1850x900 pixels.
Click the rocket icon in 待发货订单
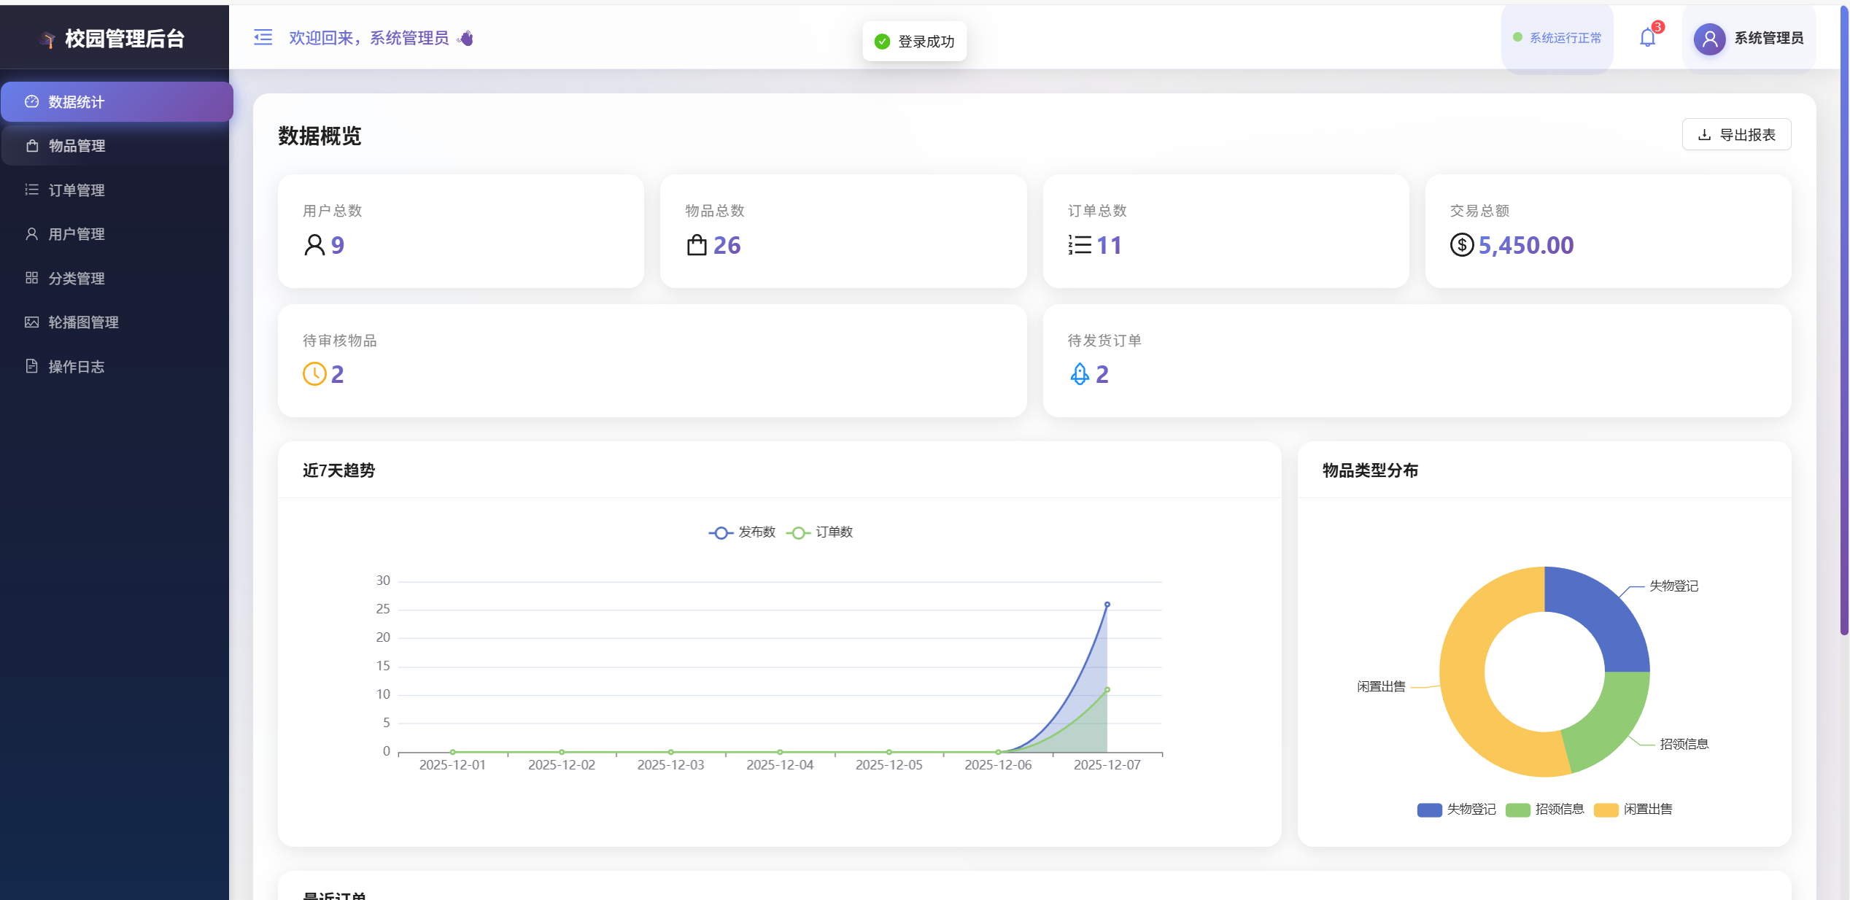1079,374
